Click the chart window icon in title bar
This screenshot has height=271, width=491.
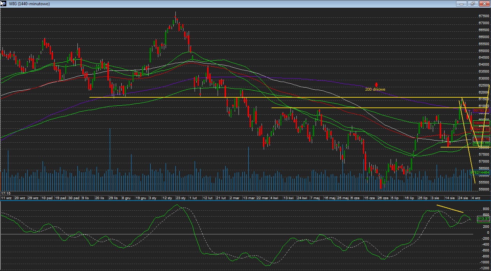pyautogui.click(x=3, y=3)
